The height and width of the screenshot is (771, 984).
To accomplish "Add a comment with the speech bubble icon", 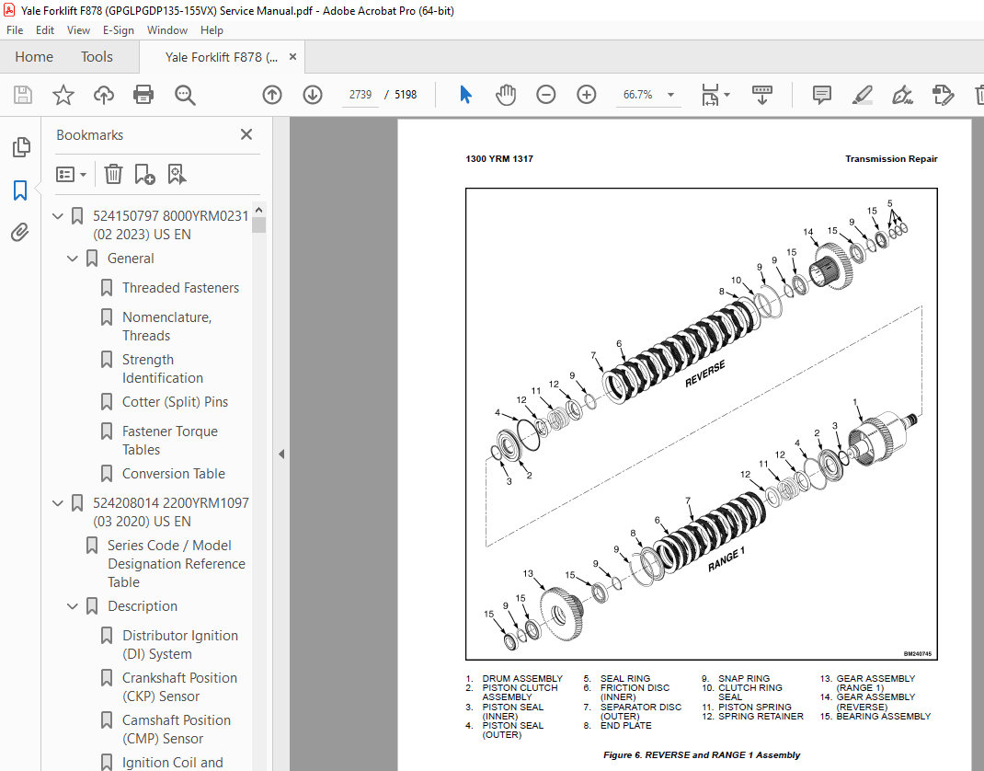I will [821, 95].
